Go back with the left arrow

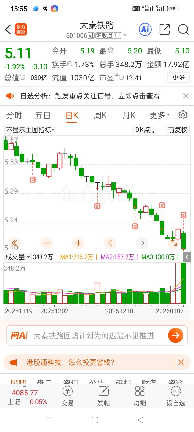point(8,29)
